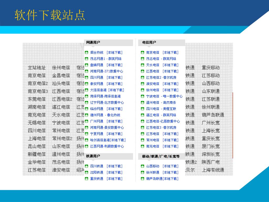The height and width of the screenshot is (202, 269).
Task: Click the download icon beside 葫芦岛联通 [本地下载]
Action: [143, 179]
